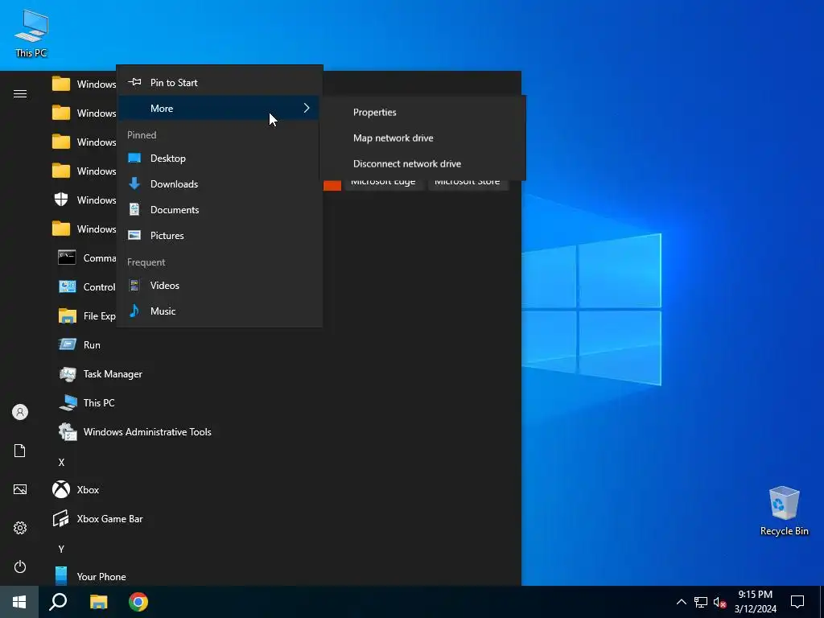Open network status tray icon
824x618 pixels.
(701, 602)
